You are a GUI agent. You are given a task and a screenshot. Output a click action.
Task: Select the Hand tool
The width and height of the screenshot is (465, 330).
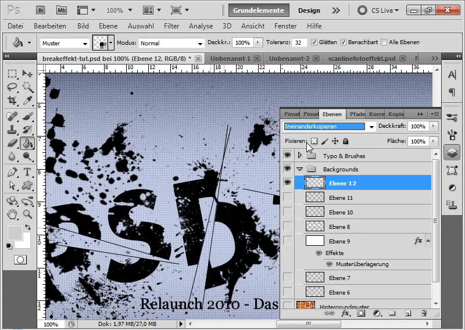coord(12,214)
